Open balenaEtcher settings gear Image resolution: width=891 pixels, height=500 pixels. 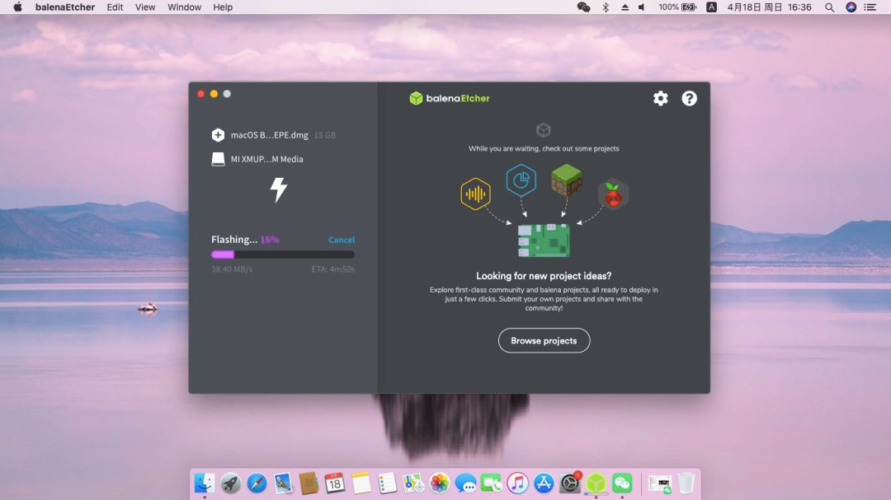pos(660,98)
